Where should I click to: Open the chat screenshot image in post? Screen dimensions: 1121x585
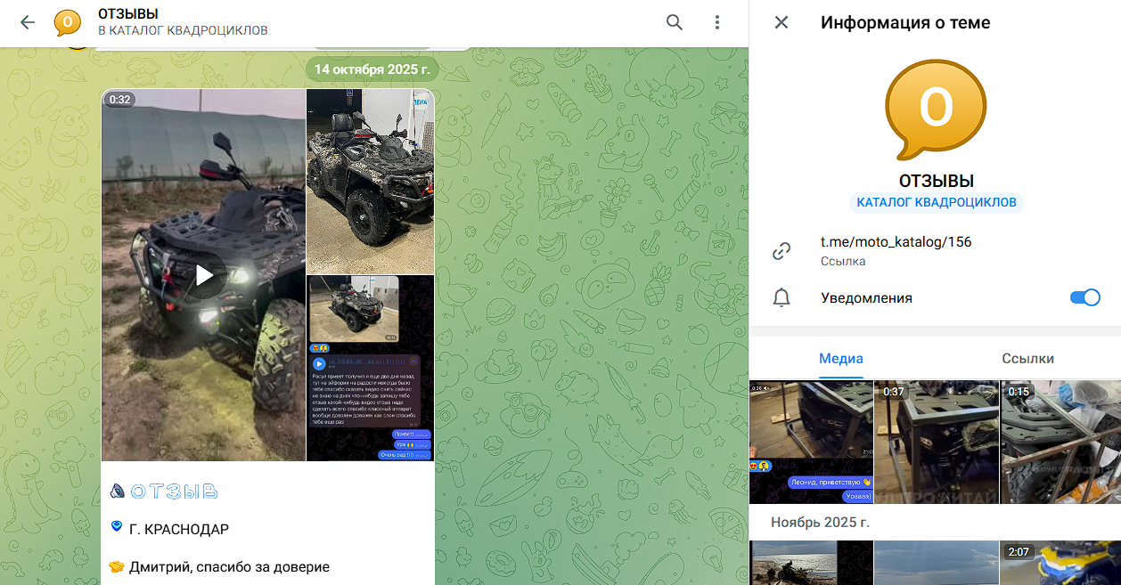tap(371, 368)
